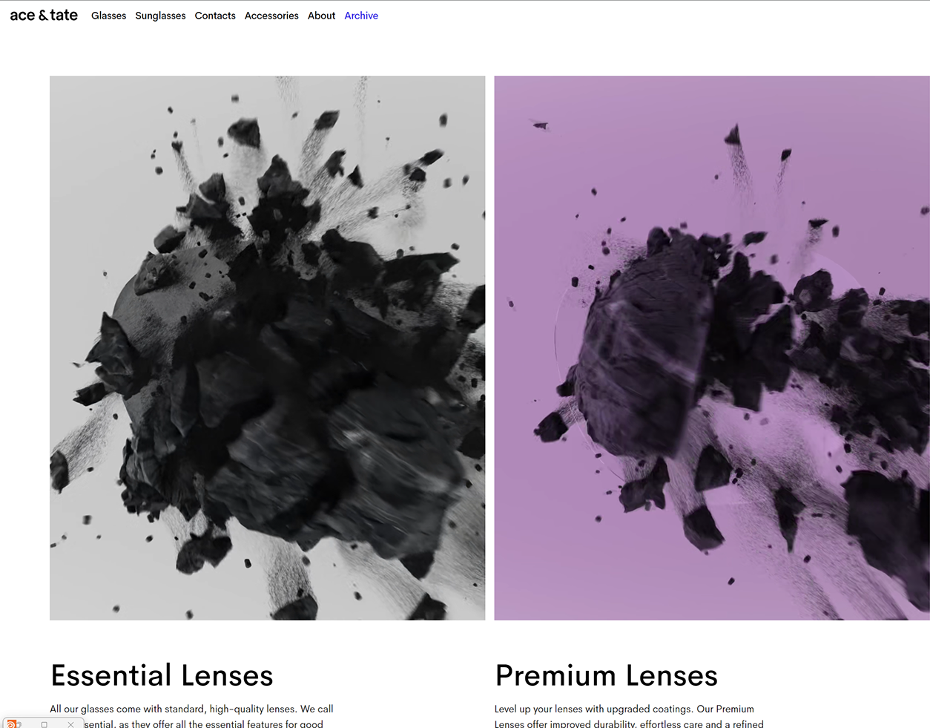930x728 pixels.
Task: Open the ace & tate logo homepage
Action: click(x=44, y=15)
